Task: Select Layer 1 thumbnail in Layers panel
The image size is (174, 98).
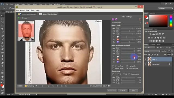Action: [x=150, y=59]
